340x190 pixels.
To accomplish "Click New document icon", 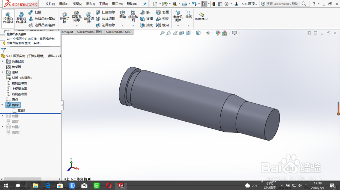I will pyautogui.click(x=155, y=4).
